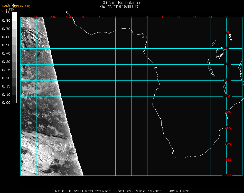Click the 0.40 colorbar scale value
Image resolution: width=244 pixels, height=193 pixels.
tap(6, 54)
